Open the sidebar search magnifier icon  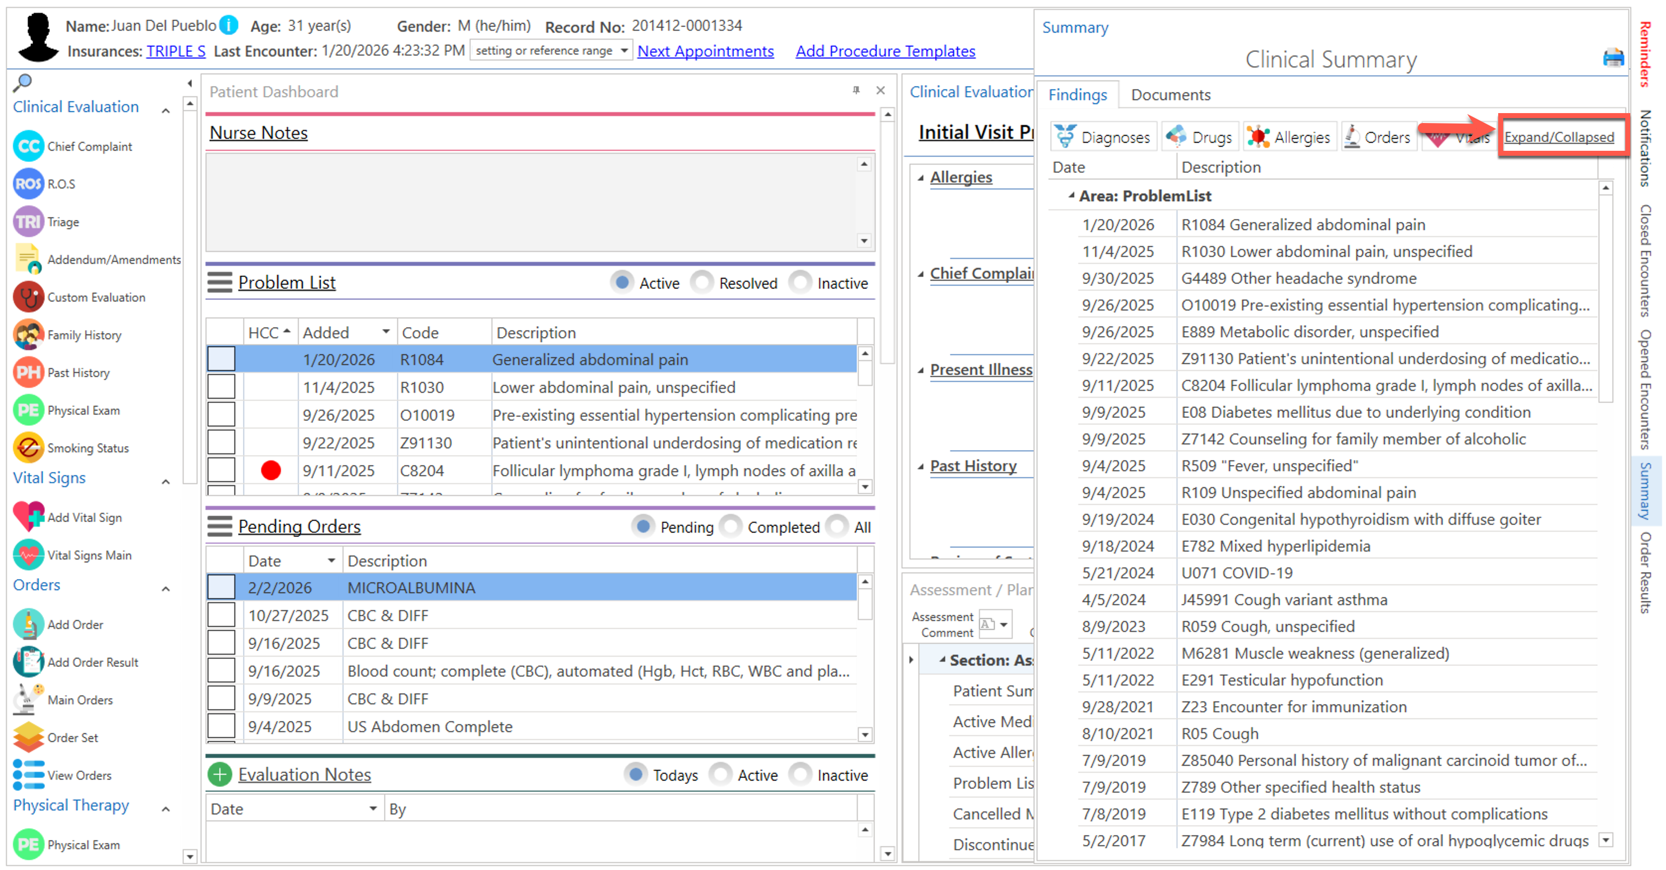23,82
